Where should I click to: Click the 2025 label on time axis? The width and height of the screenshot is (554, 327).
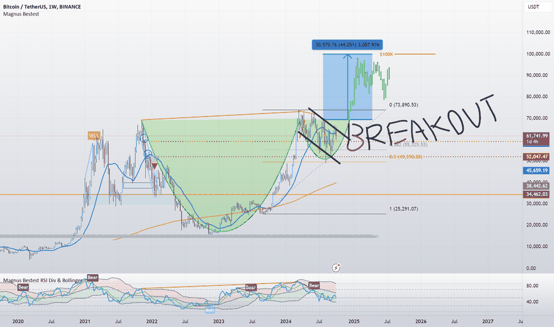[354, 321]
